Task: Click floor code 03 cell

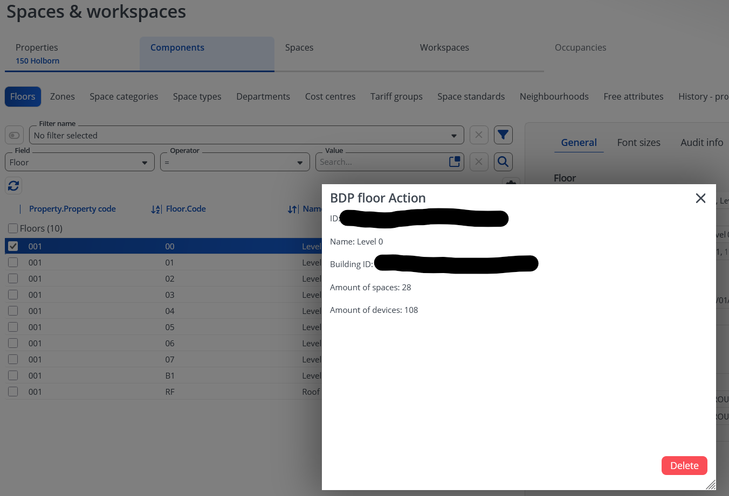Action: point(170,295)
